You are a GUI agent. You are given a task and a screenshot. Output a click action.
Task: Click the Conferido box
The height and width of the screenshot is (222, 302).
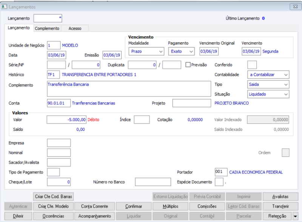click(x=252, y=65)
